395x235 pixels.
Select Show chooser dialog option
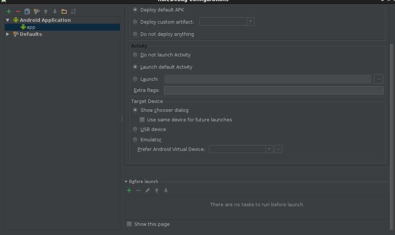click(135, 110)
